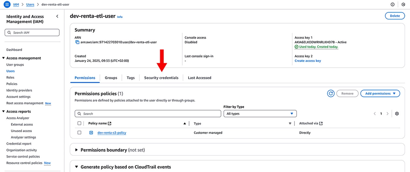Screen dimensions: 410x172
Task: Tick the dev-renta-s3-policy row checkbox
Action: point(79,133)
